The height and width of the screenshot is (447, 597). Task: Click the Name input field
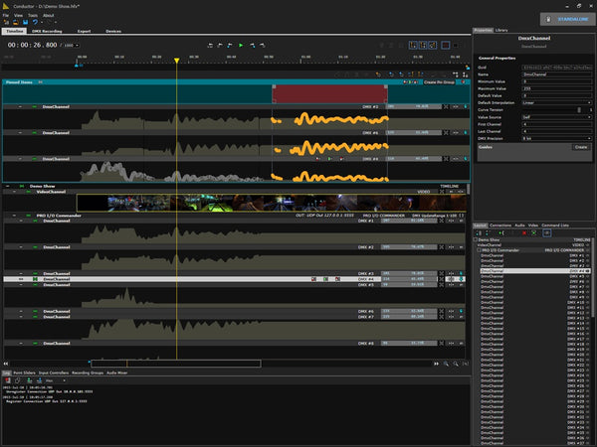(x=557, y=74)
